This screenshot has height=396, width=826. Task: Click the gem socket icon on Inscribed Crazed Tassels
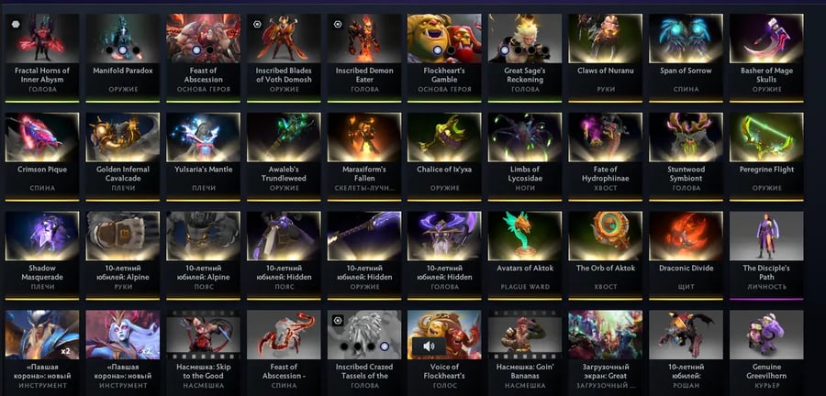pyautogui.click(x=338, y=320)
